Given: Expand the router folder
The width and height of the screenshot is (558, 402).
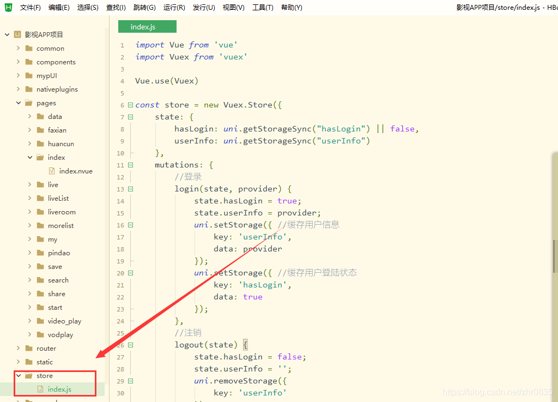Looking at the screenshot, I should [x=18, y=348].
